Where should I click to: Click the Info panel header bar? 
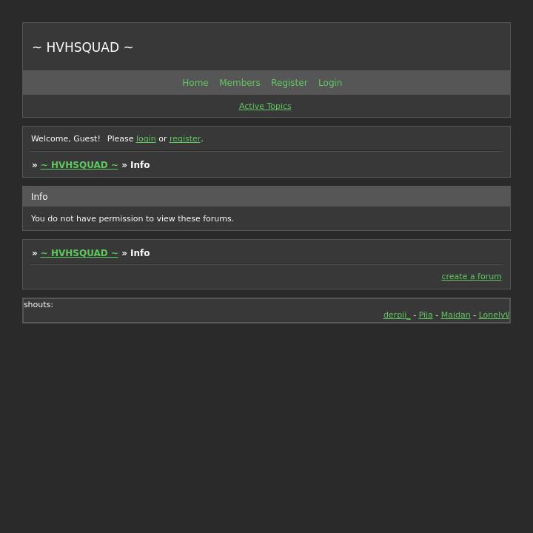(266, 197)
